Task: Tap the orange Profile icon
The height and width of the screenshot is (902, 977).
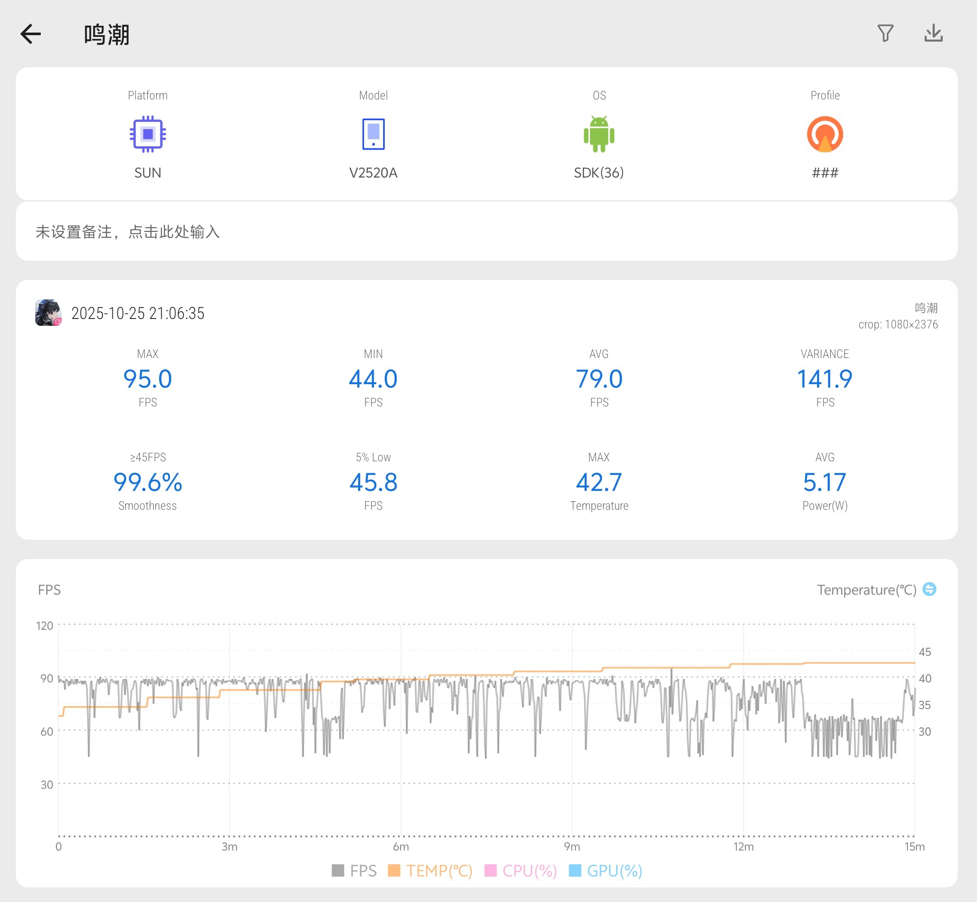Action: (825, 134)
